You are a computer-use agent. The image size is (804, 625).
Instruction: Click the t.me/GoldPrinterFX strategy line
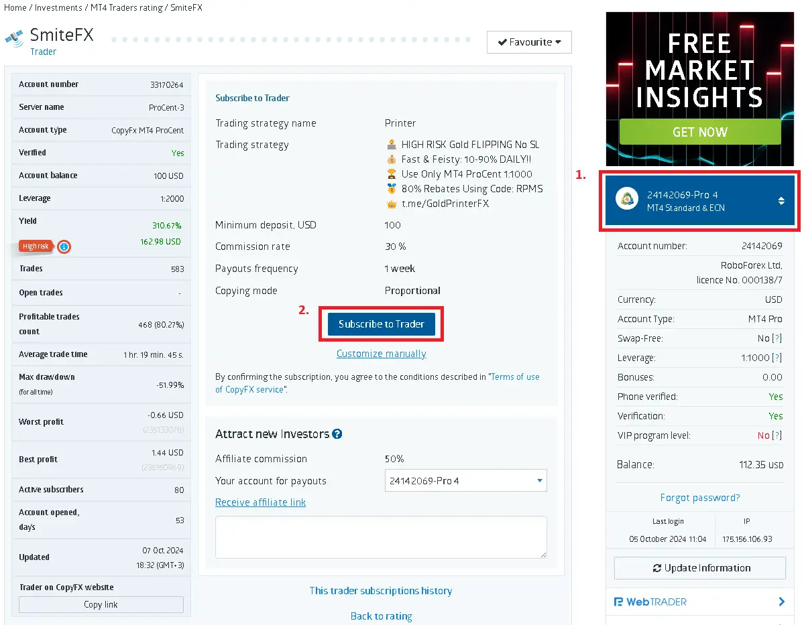(x=445, y=204)
